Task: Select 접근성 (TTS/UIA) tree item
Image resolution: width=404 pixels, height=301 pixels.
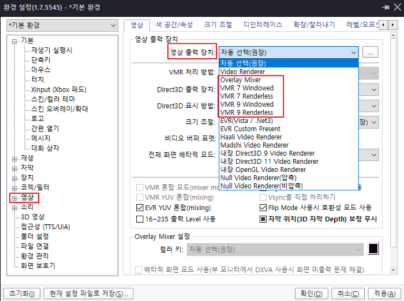Action: coord(46,227)
